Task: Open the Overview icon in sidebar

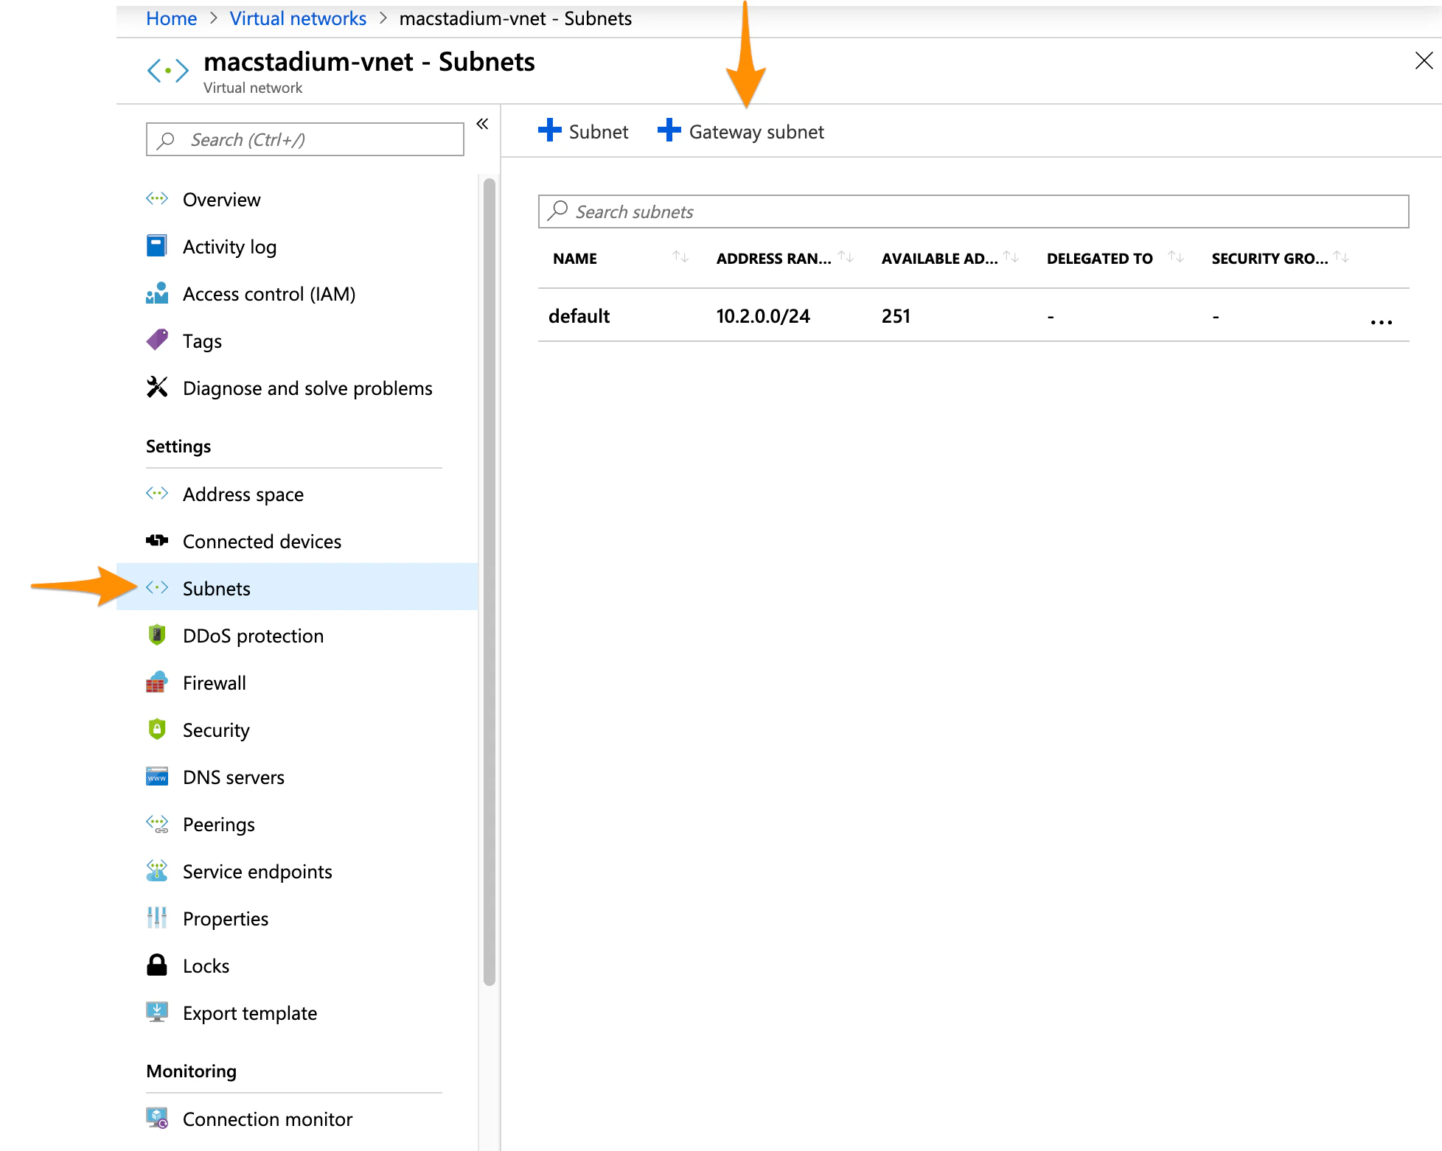Action: click(157, 199)
